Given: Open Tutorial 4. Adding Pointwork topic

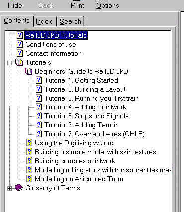Looking at the screenshot, I should tap(85, 107).
